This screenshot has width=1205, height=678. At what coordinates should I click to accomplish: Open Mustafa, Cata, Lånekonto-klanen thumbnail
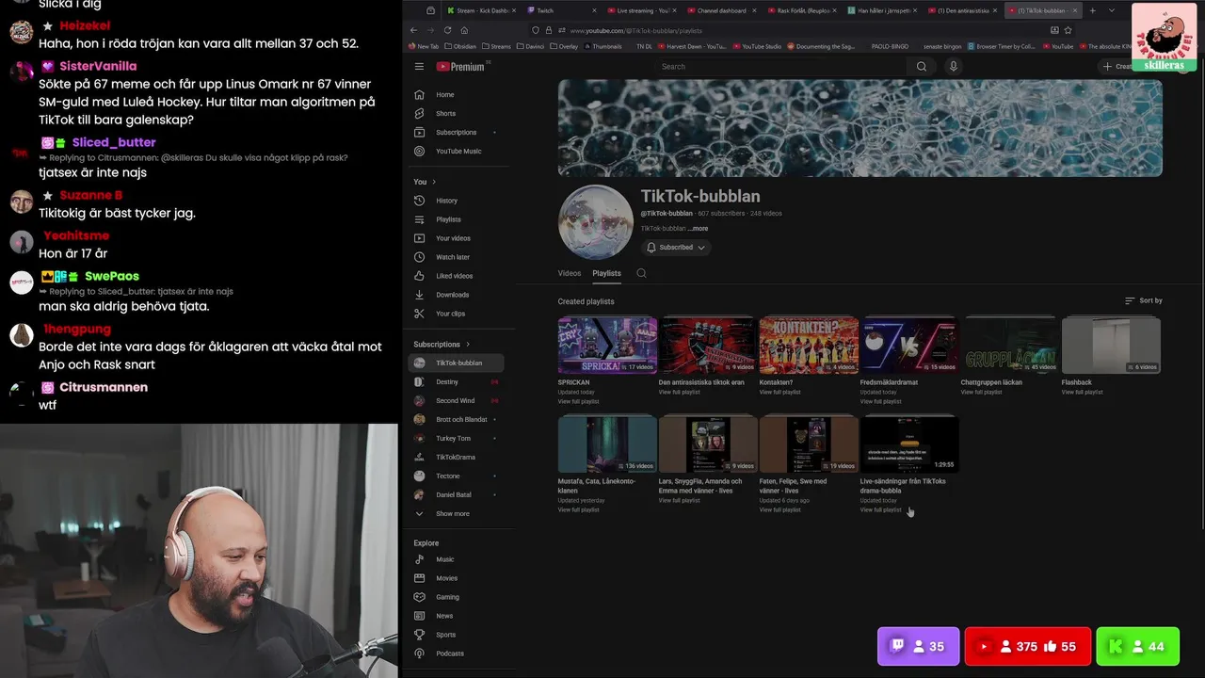607,444
